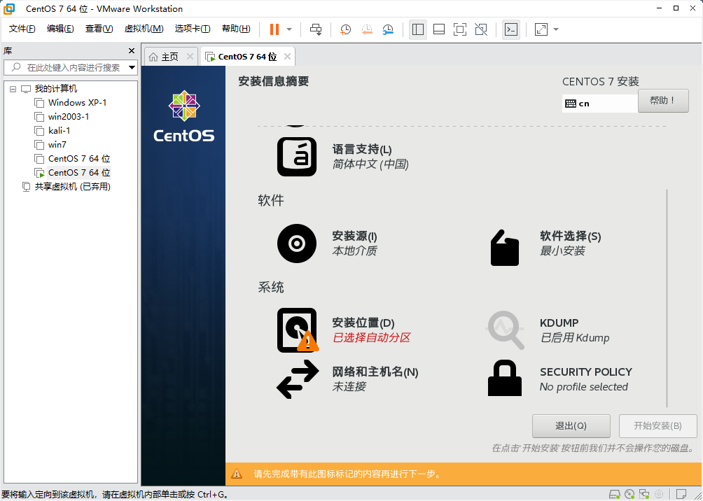Open the 选项卡(T) menu

coord(193,29)
